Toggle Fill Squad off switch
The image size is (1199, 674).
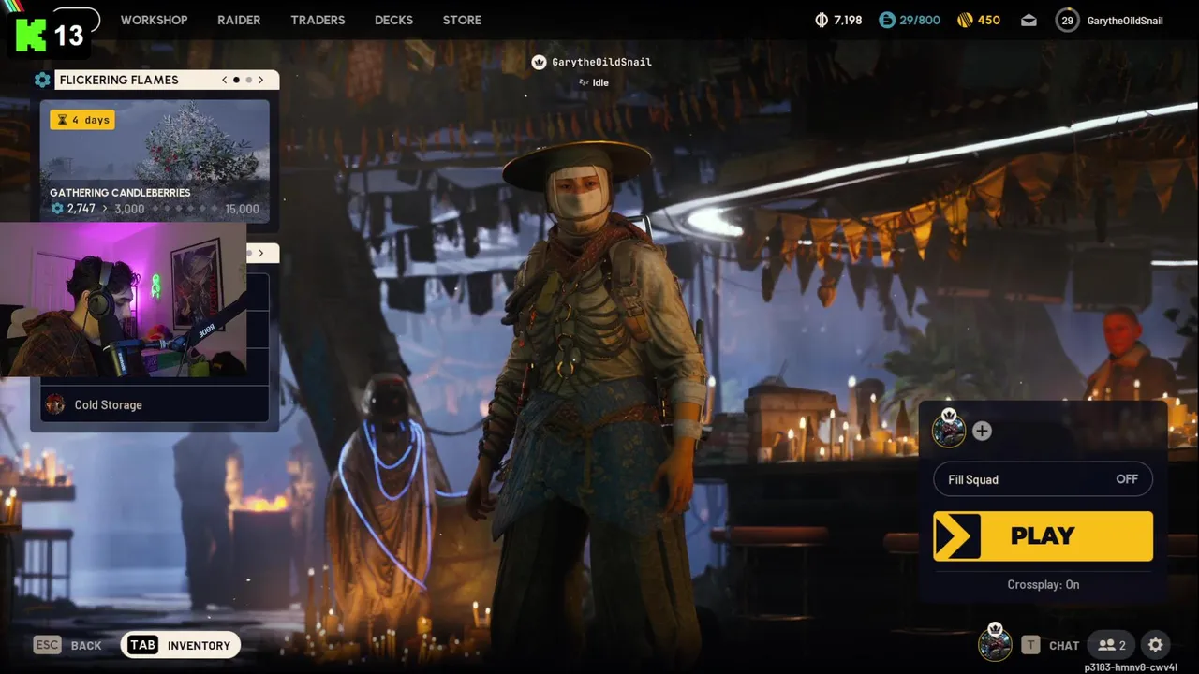click(x=1043, y=479)
